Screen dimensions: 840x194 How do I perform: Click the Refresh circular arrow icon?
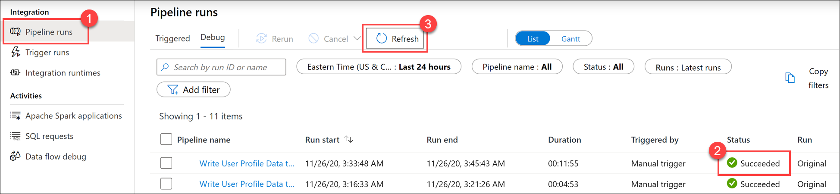(x=381, y=39)
